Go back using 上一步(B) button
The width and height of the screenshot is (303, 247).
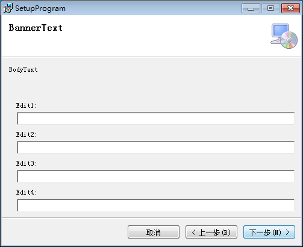pos(211,232)
